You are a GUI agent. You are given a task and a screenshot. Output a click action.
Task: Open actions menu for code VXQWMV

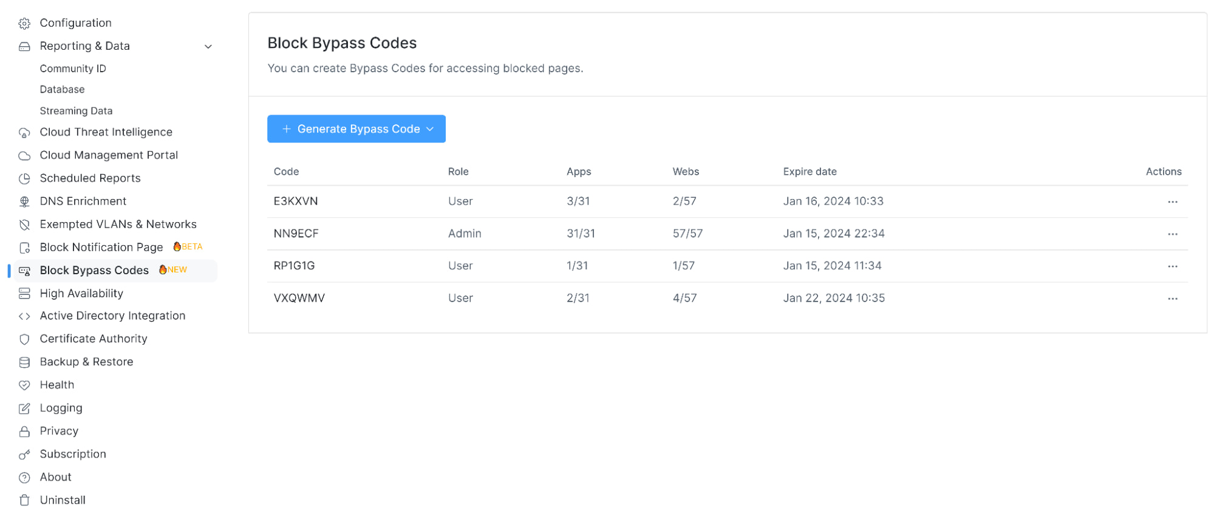[1172, 299]
